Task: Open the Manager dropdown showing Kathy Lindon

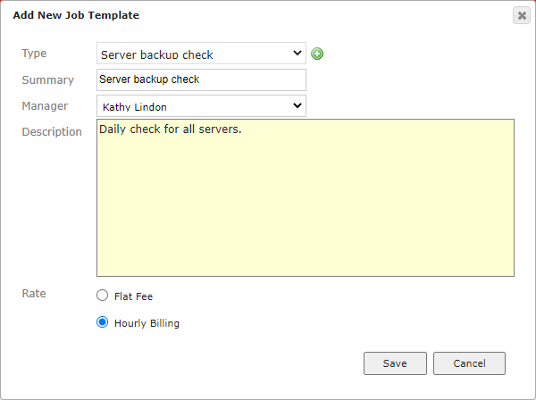Action: click(x=201, y=106)
